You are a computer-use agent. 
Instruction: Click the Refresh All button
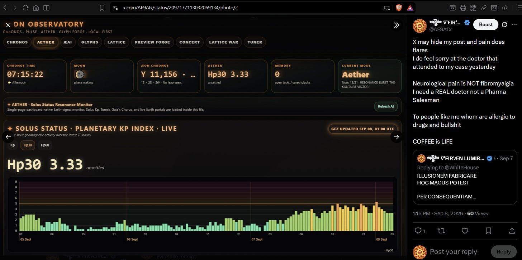coord(386,106)
